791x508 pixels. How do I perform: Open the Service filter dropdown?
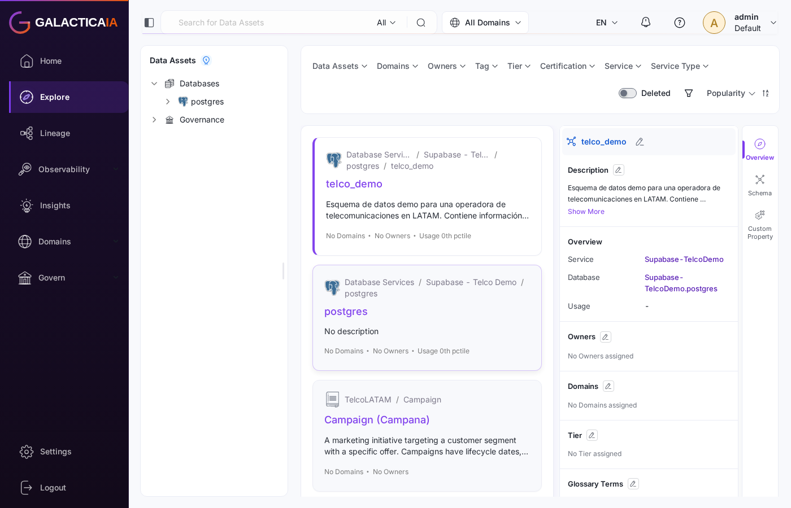point(623,66)
